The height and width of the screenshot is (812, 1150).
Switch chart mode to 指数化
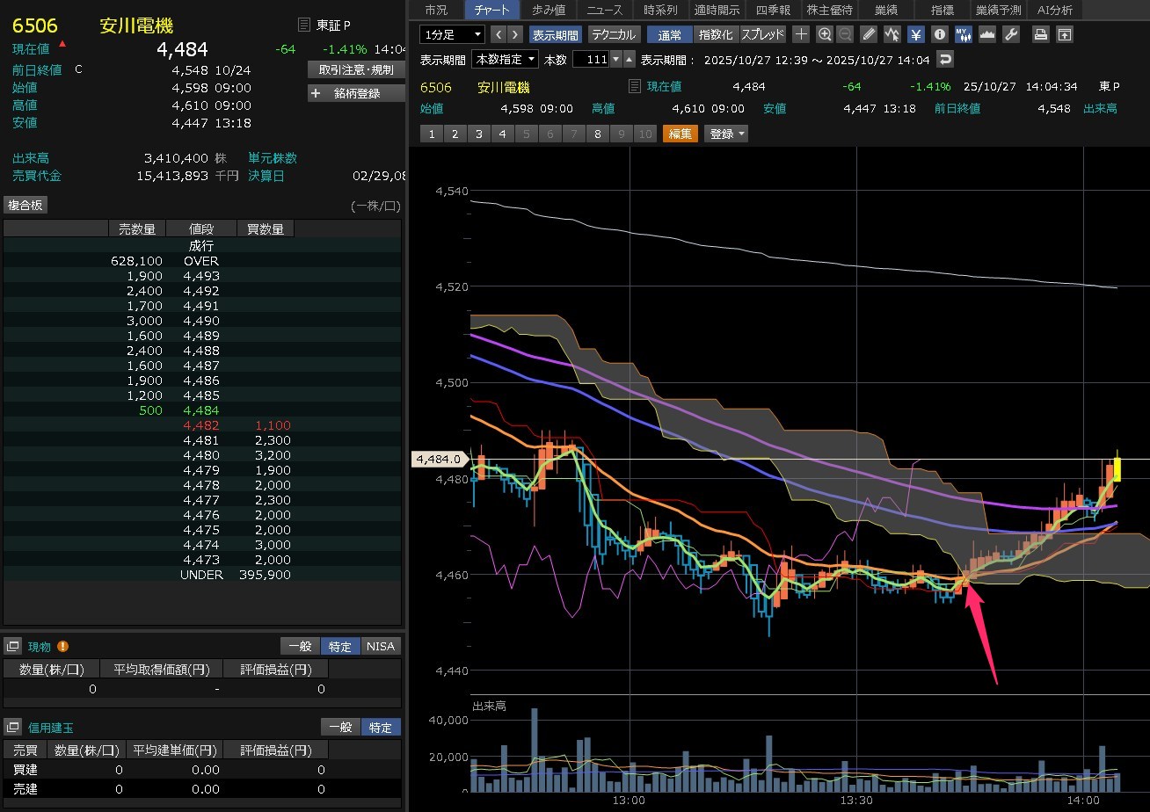click(716, 34)
